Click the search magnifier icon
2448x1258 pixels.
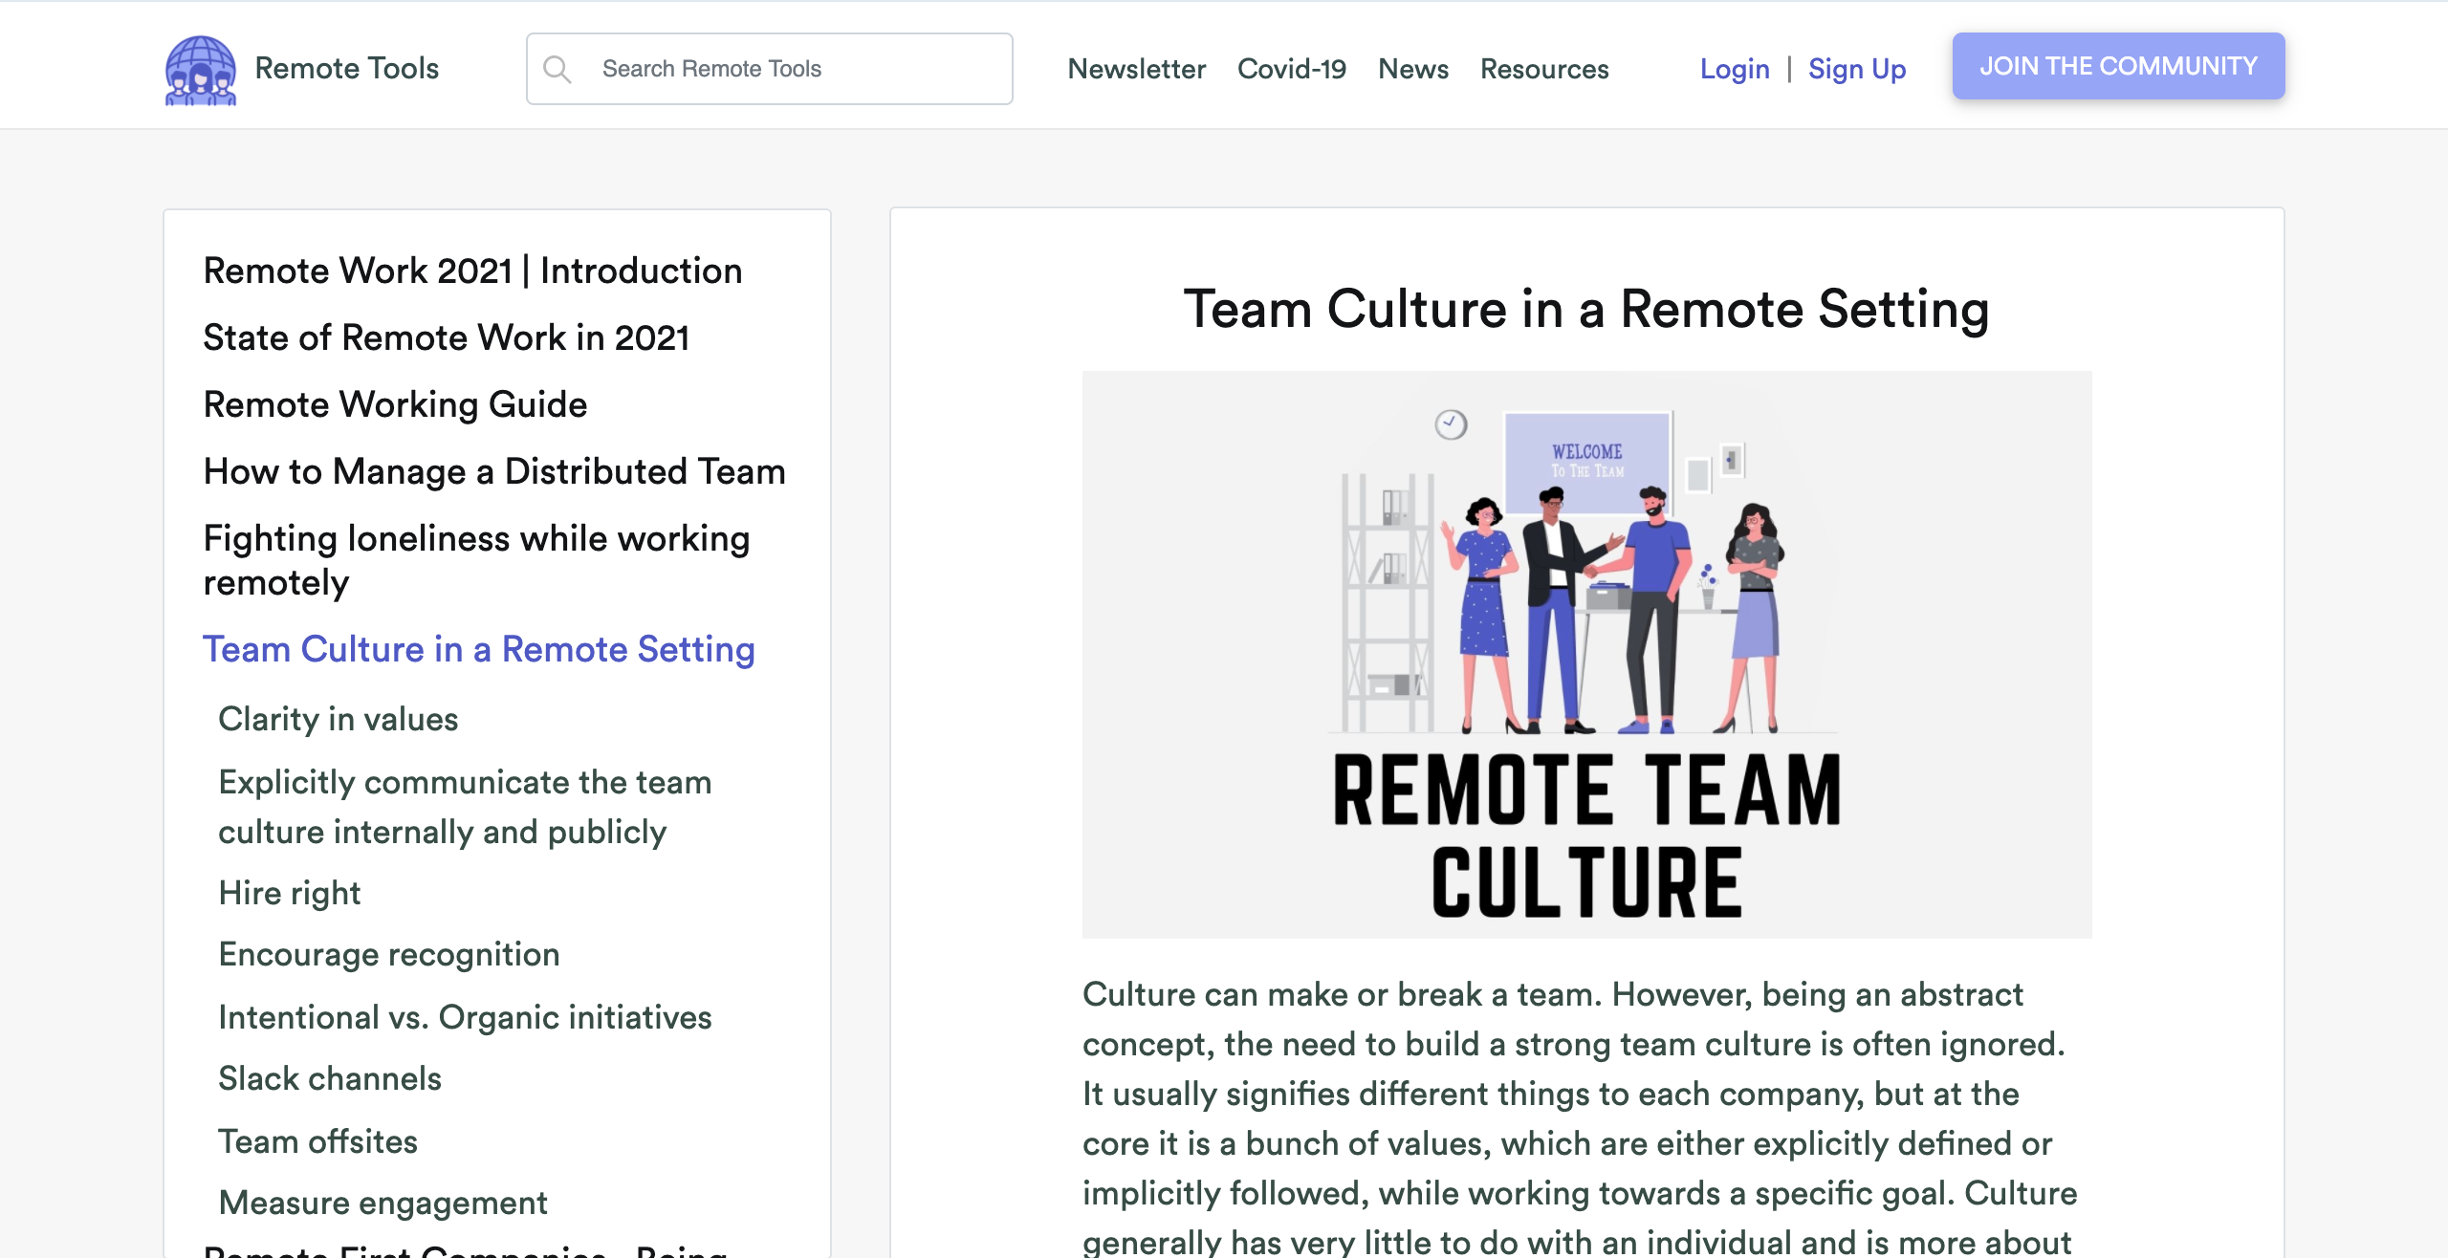[557, 70]
